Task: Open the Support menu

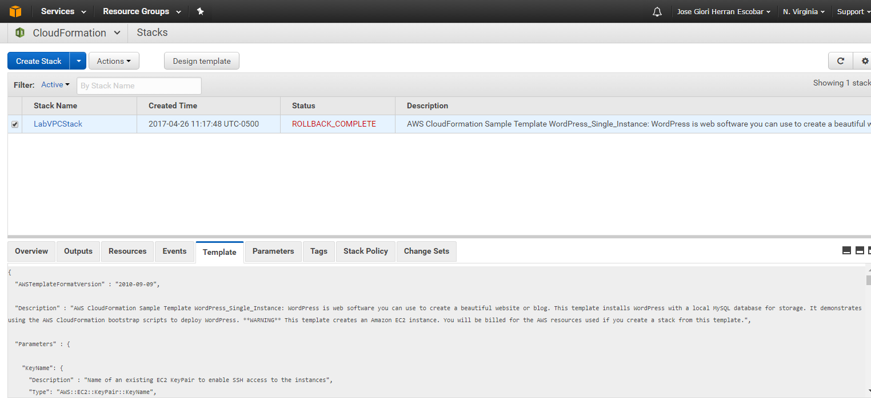Action: (x=854, y=11)
